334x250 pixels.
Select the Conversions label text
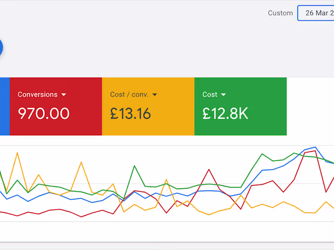38,95
